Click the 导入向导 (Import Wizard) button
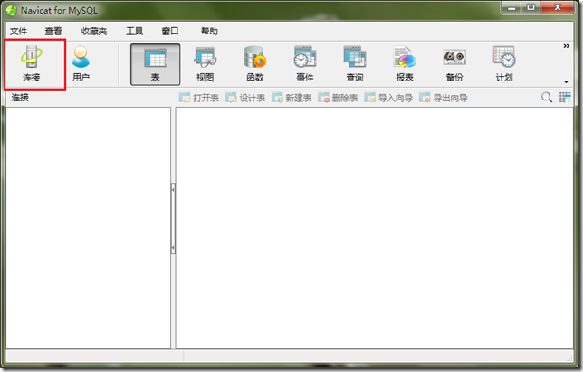The image size is (583, 372). click(388, 98)
